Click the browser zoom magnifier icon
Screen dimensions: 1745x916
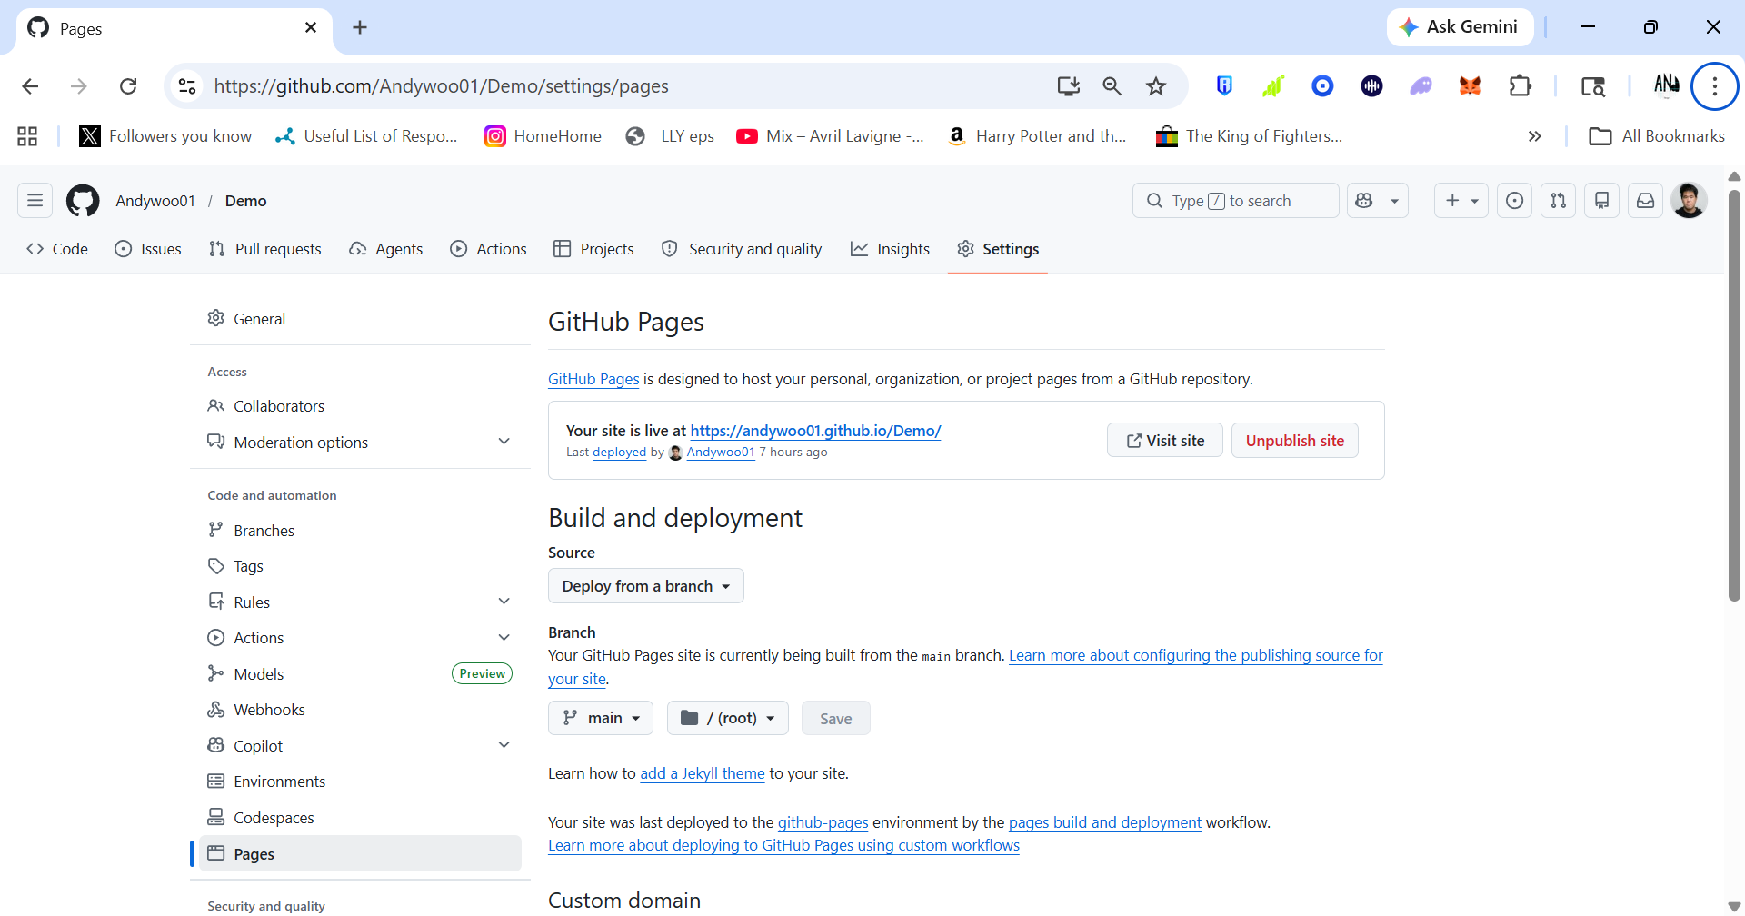click(1112, 86)
